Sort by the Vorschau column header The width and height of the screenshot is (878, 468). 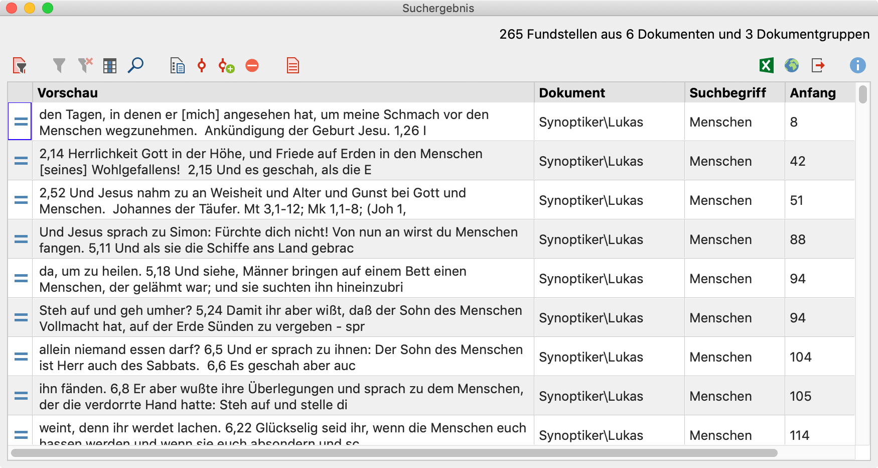[x=283, y=93]
